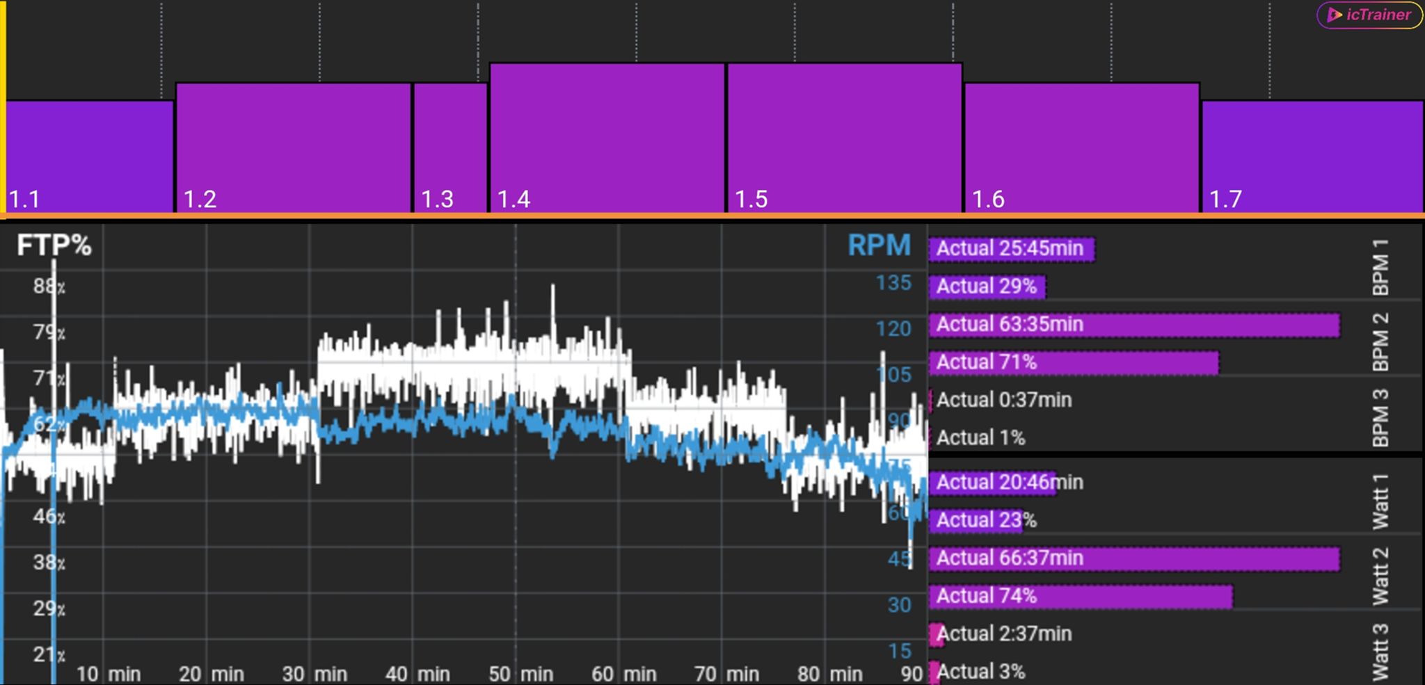Viewport: 1425px width, 685px height.
Task: Click the Watt 1 Actual 20:46min bar
Action: pos(993,483)
